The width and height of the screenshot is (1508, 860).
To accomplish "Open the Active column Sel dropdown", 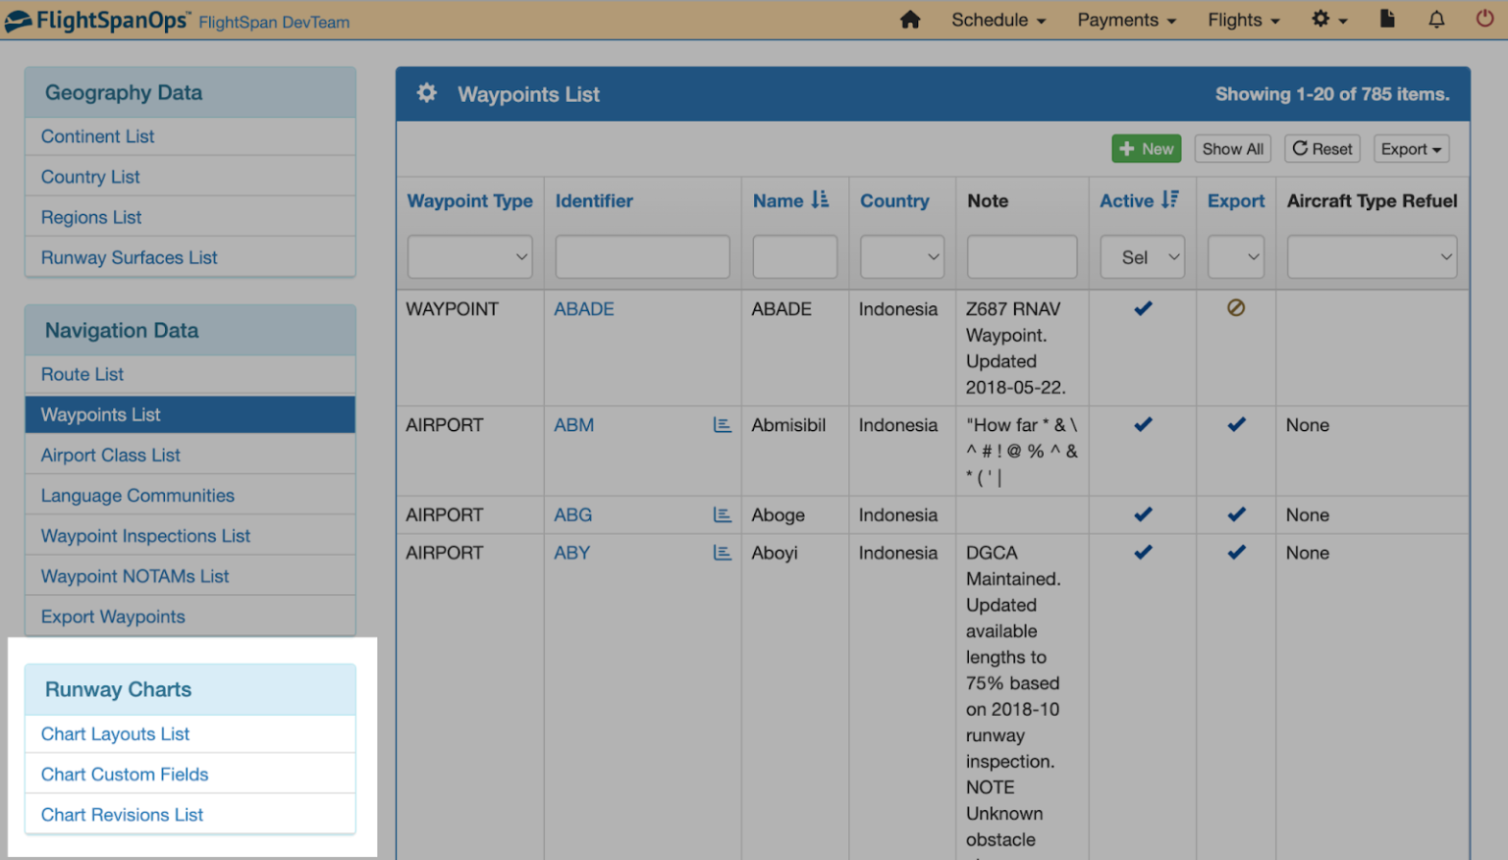I will click(1142, 256).
